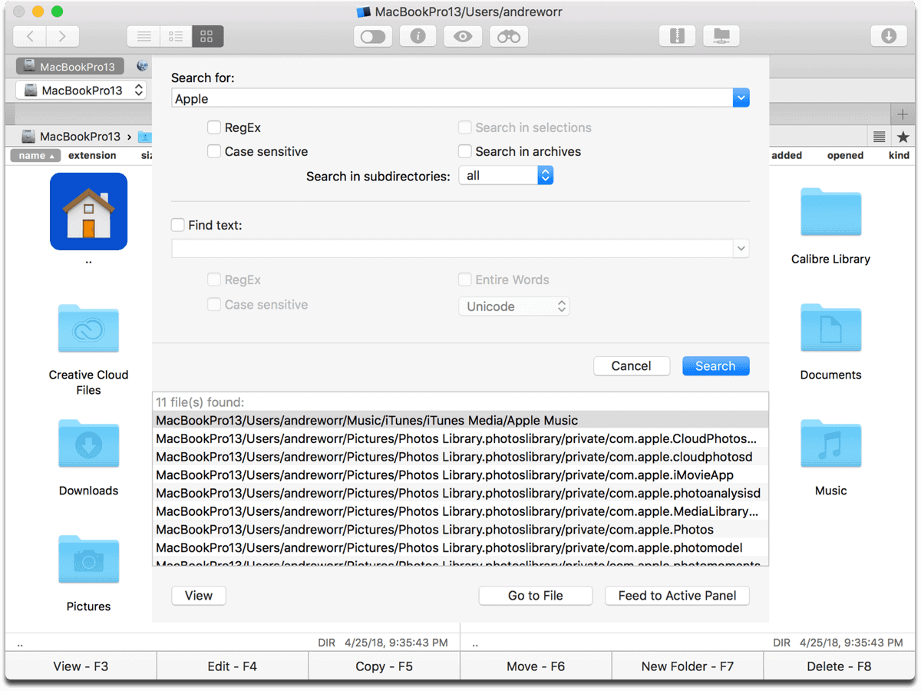This screenshot has width=921, height=691.
Task: Click Delete - F8 in the bottom bar
Action: [x=839, y=666]
